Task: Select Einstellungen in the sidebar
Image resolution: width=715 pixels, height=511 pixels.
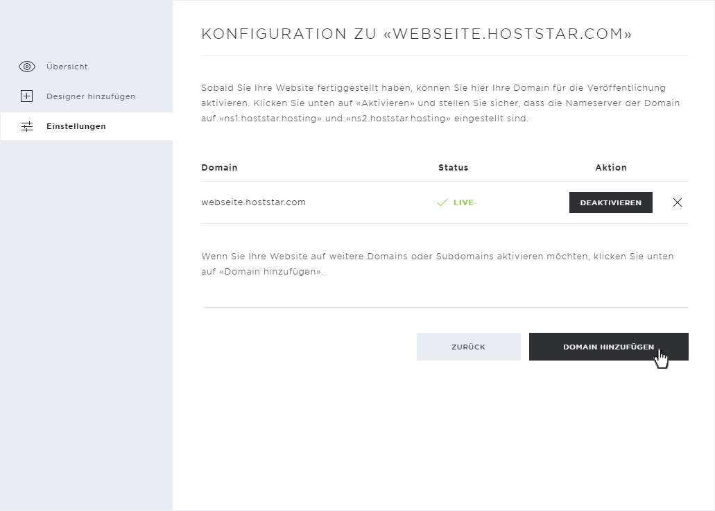Action: 87,126
